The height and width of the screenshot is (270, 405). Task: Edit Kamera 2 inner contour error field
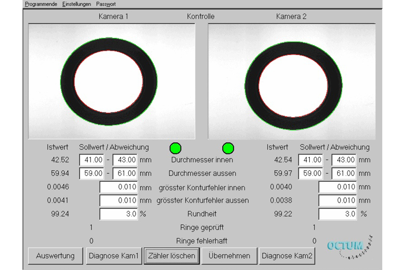[338, 187]
